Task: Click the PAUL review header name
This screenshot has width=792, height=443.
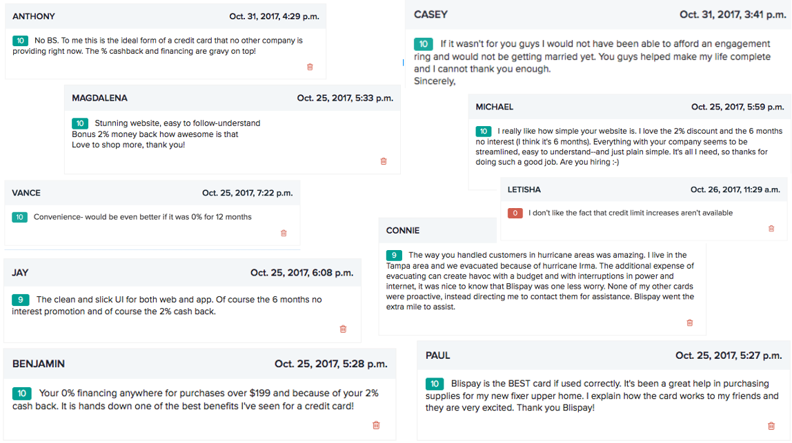Action: [x=438, y=356]
